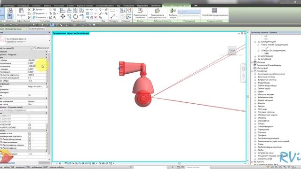Click the Изменить тип button
The image size is (301, 169).
point(41,48)
